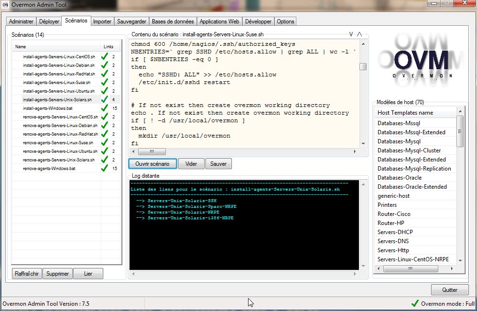Click green checkmark beside install-agents-Servers-Unix-Solaris.sh

point(105,100)
